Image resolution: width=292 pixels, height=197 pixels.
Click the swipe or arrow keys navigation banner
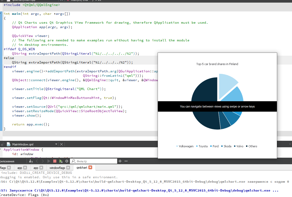pos(217,106)
